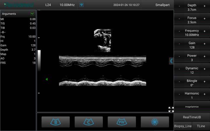Switch to B mode imaging
This screenshot has height=131, width=210.
[55, 122]
